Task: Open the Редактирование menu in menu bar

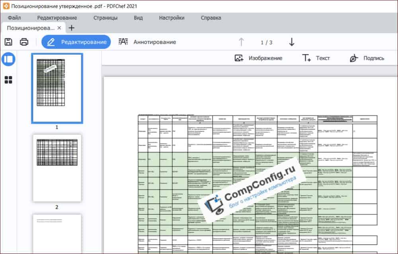Action: (57, 18)
